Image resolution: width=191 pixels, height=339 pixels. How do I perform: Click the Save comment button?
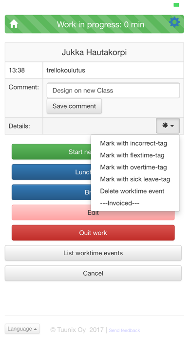pyautogui.click(x=74, y=106)
